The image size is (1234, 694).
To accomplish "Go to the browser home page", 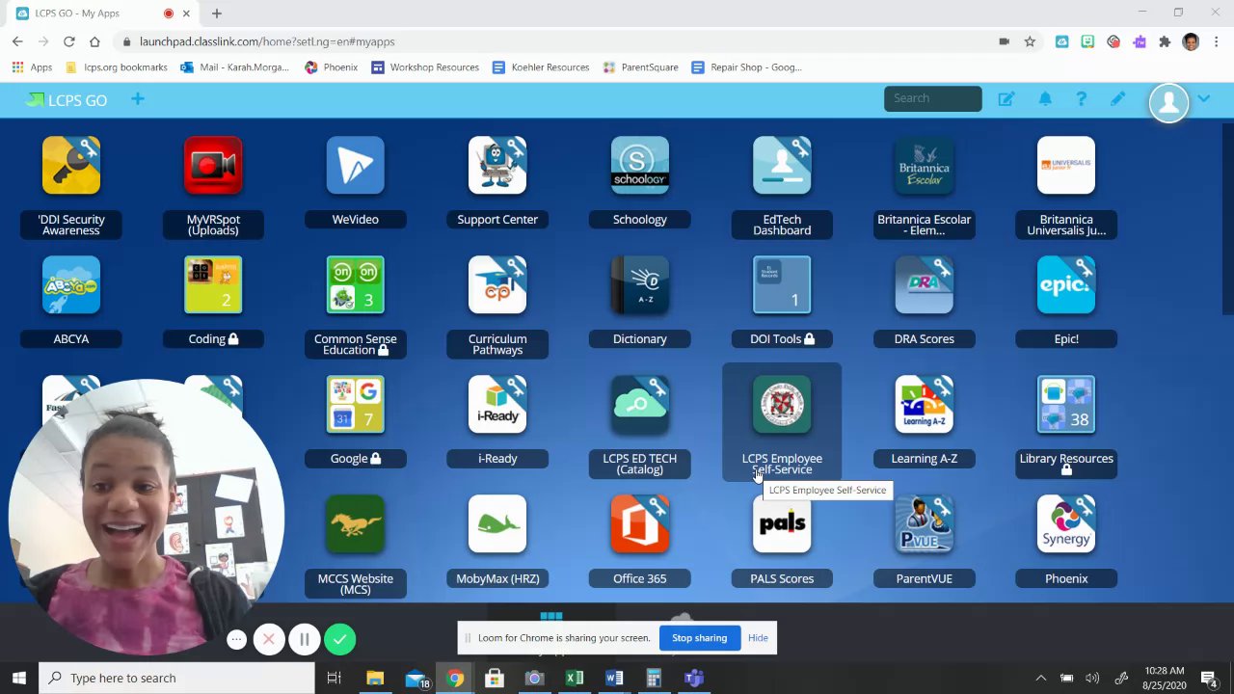I will coord(94,41).
